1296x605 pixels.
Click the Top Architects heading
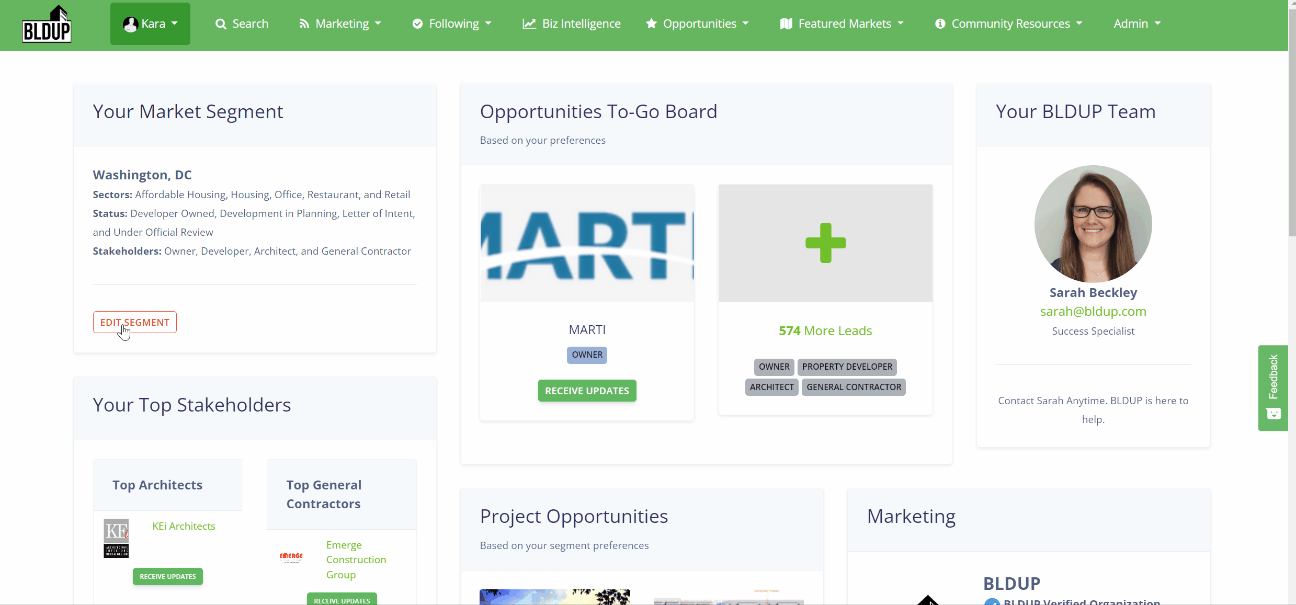click(157, 485)
